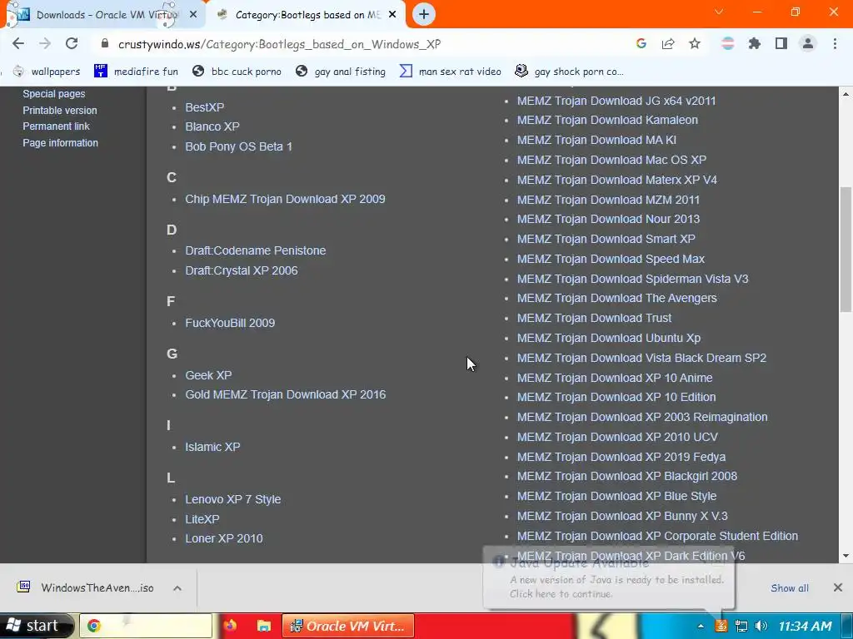853x639 pixels.
Task: Click the page vertical scrollbar thumb
Action: (x=846, y=249)
